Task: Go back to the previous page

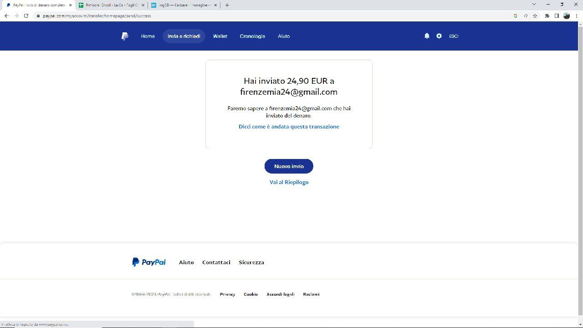Action: coord(6,15)
